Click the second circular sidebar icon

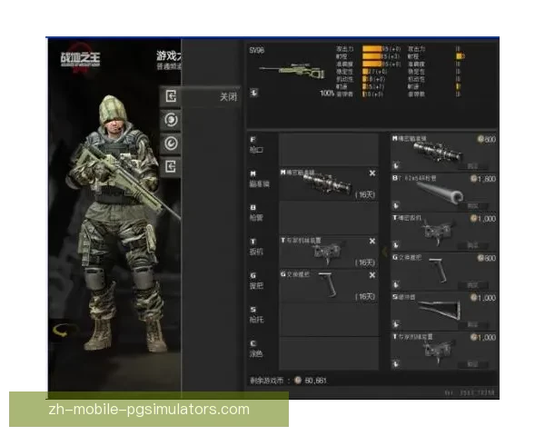[x=171, y=120]
